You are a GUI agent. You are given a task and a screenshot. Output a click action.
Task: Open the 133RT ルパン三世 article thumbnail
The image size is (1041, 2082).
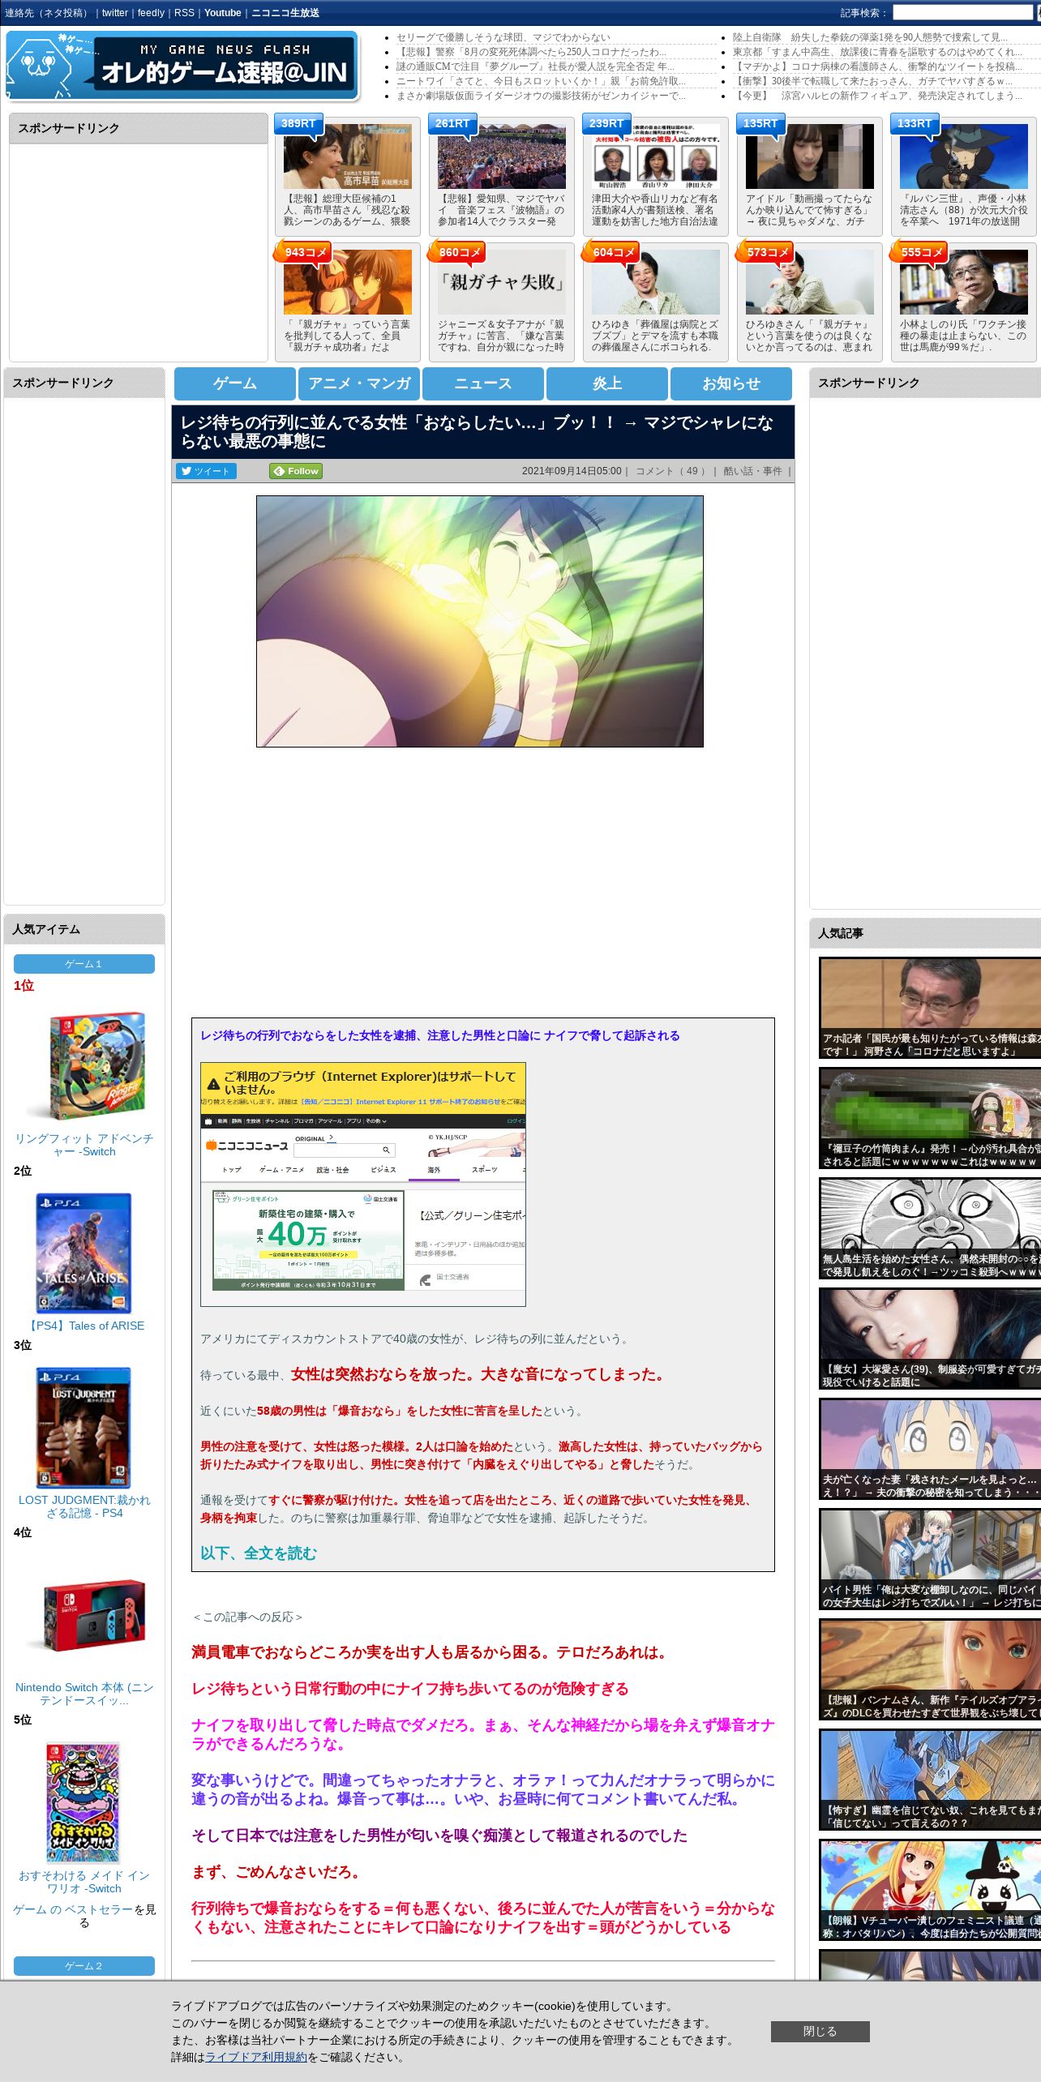coord(964,156)
